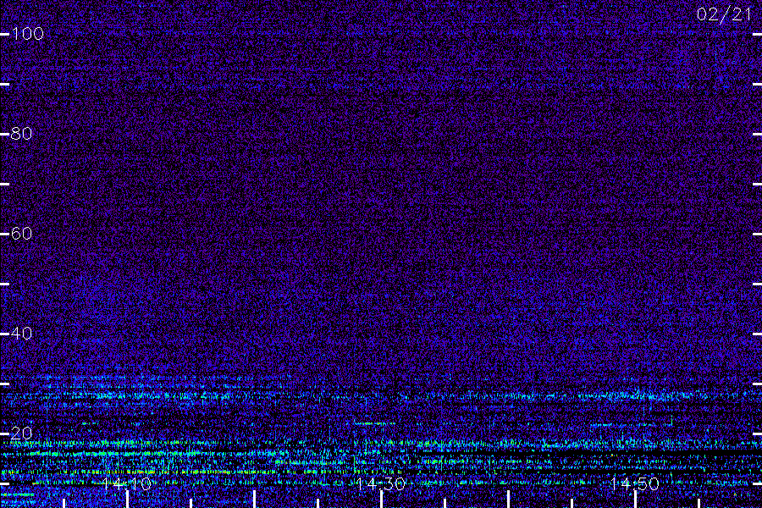Click the 80 frequency axis label
The image size is (762, 508).
22,133
